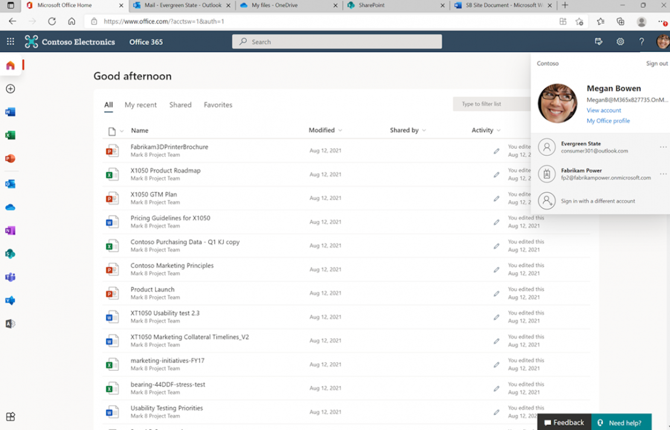Open Word from the left sidebar
The width and height of the screenshot is (670, 430).
tap(9, 111)
